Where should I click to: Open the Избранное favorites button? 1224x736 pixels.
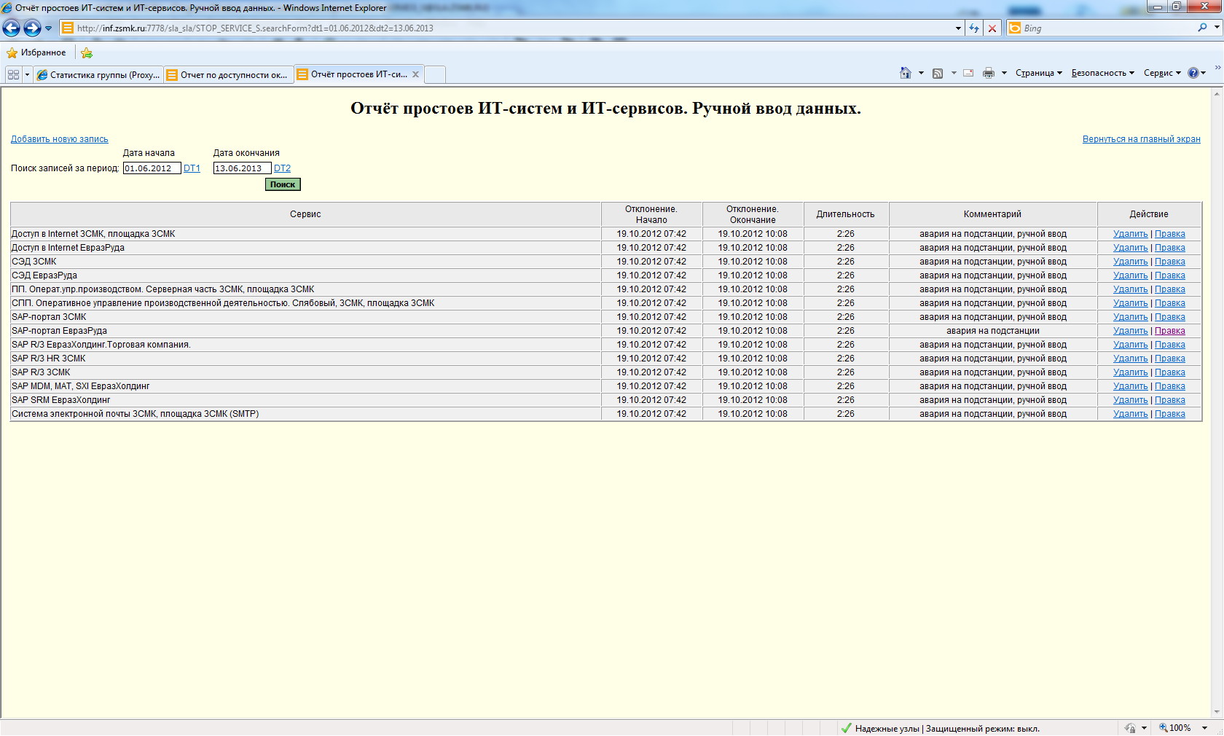click(x=36, y=52)
